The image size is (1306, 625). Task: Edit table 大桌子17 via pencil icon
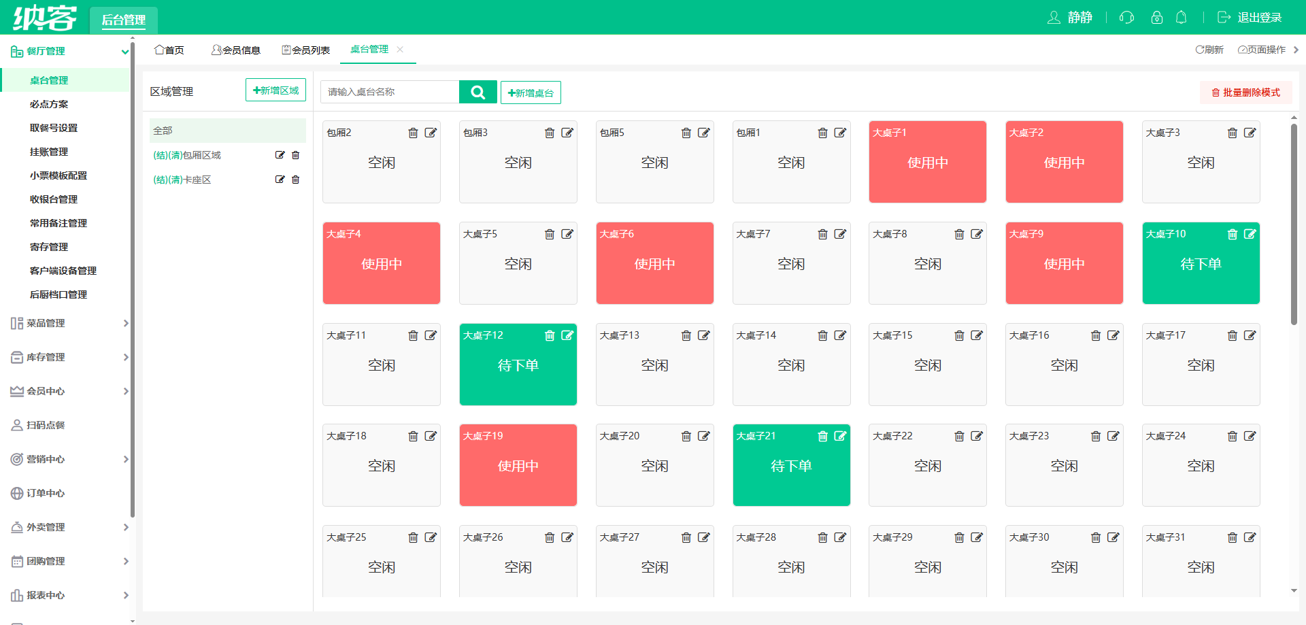click(1250, 335)
